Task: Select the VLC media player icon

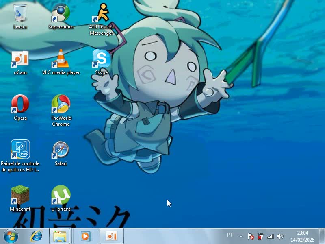Action: [61, 59]
